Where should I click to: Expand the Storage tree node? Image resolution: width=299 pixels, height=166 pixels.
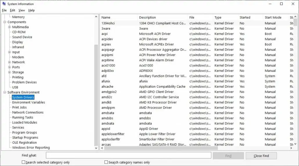tap(9, 72)
